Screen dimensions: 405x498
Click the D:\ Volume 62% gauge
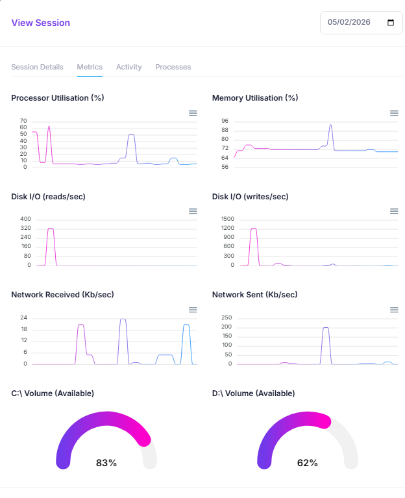click(307, 442)
